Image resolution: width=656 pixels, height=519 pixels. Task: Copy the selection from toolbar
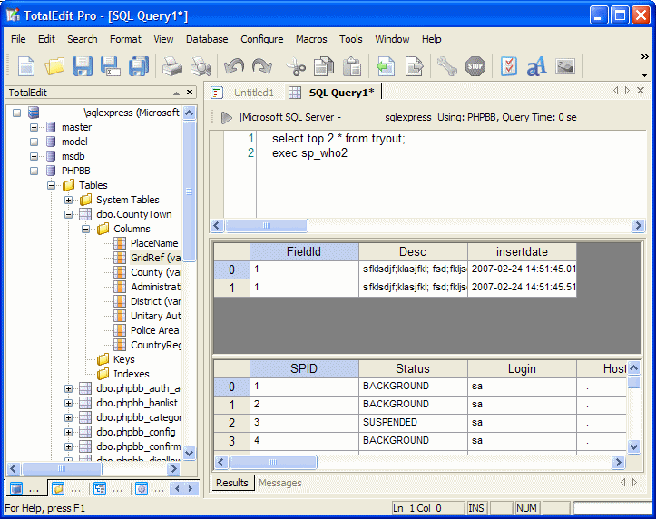[324, 66]
